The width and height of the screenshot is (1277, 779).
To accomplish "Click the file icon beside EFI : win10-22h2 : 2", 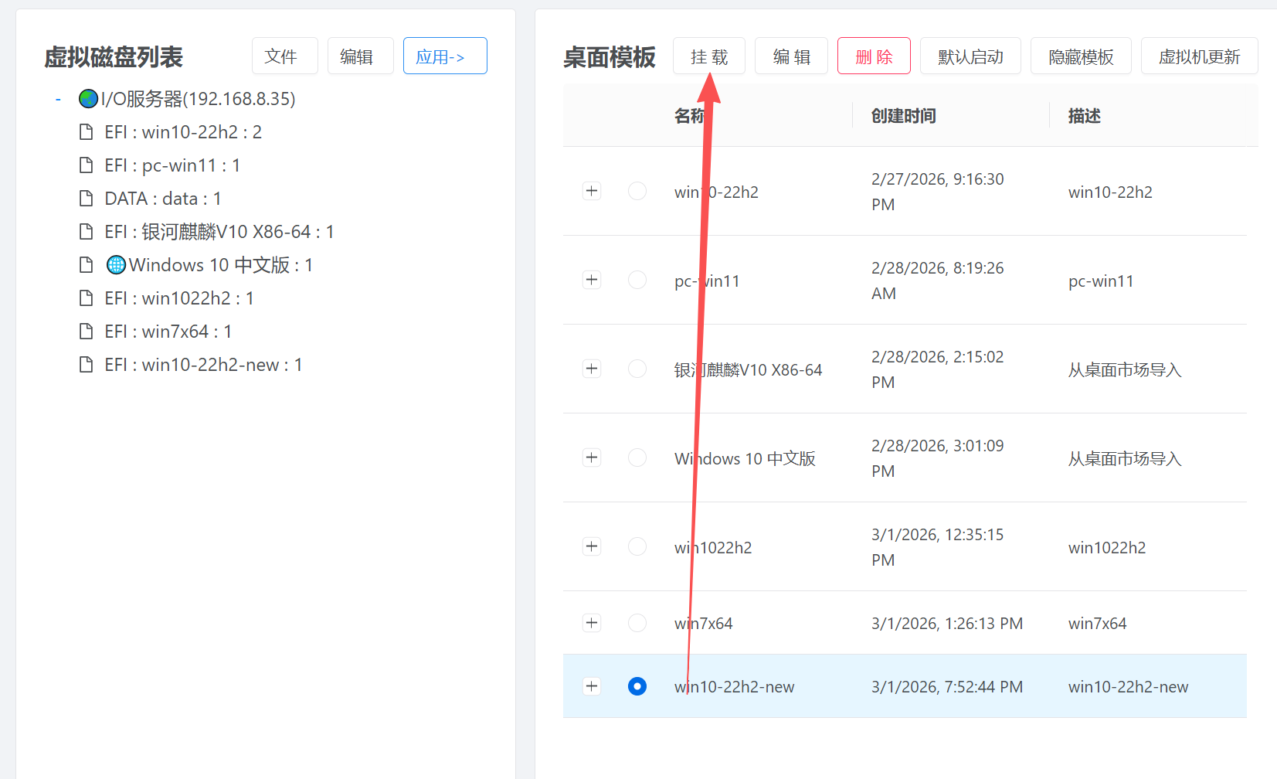I will [87, 132].
